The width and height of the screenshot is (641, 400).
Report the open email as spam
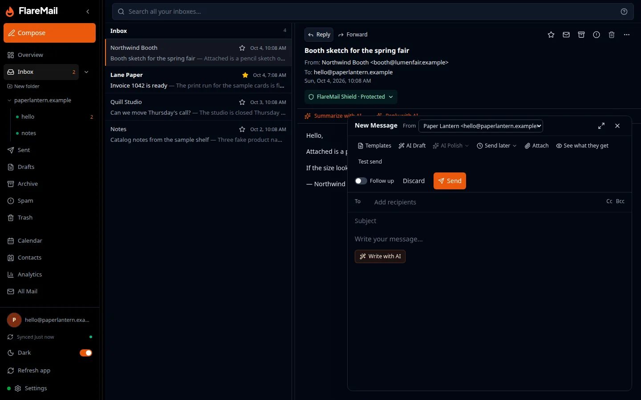tap(596, 35)
